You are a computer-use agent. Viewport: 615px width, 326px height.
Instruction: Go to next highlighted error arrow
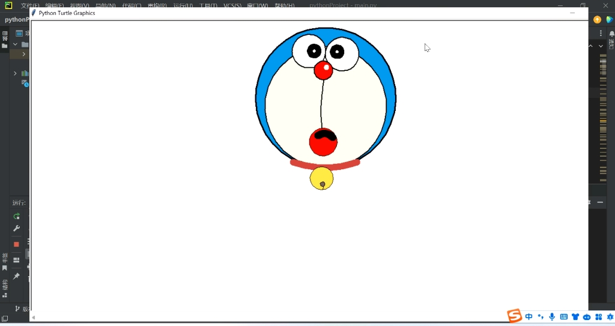[x=601, y=46]
